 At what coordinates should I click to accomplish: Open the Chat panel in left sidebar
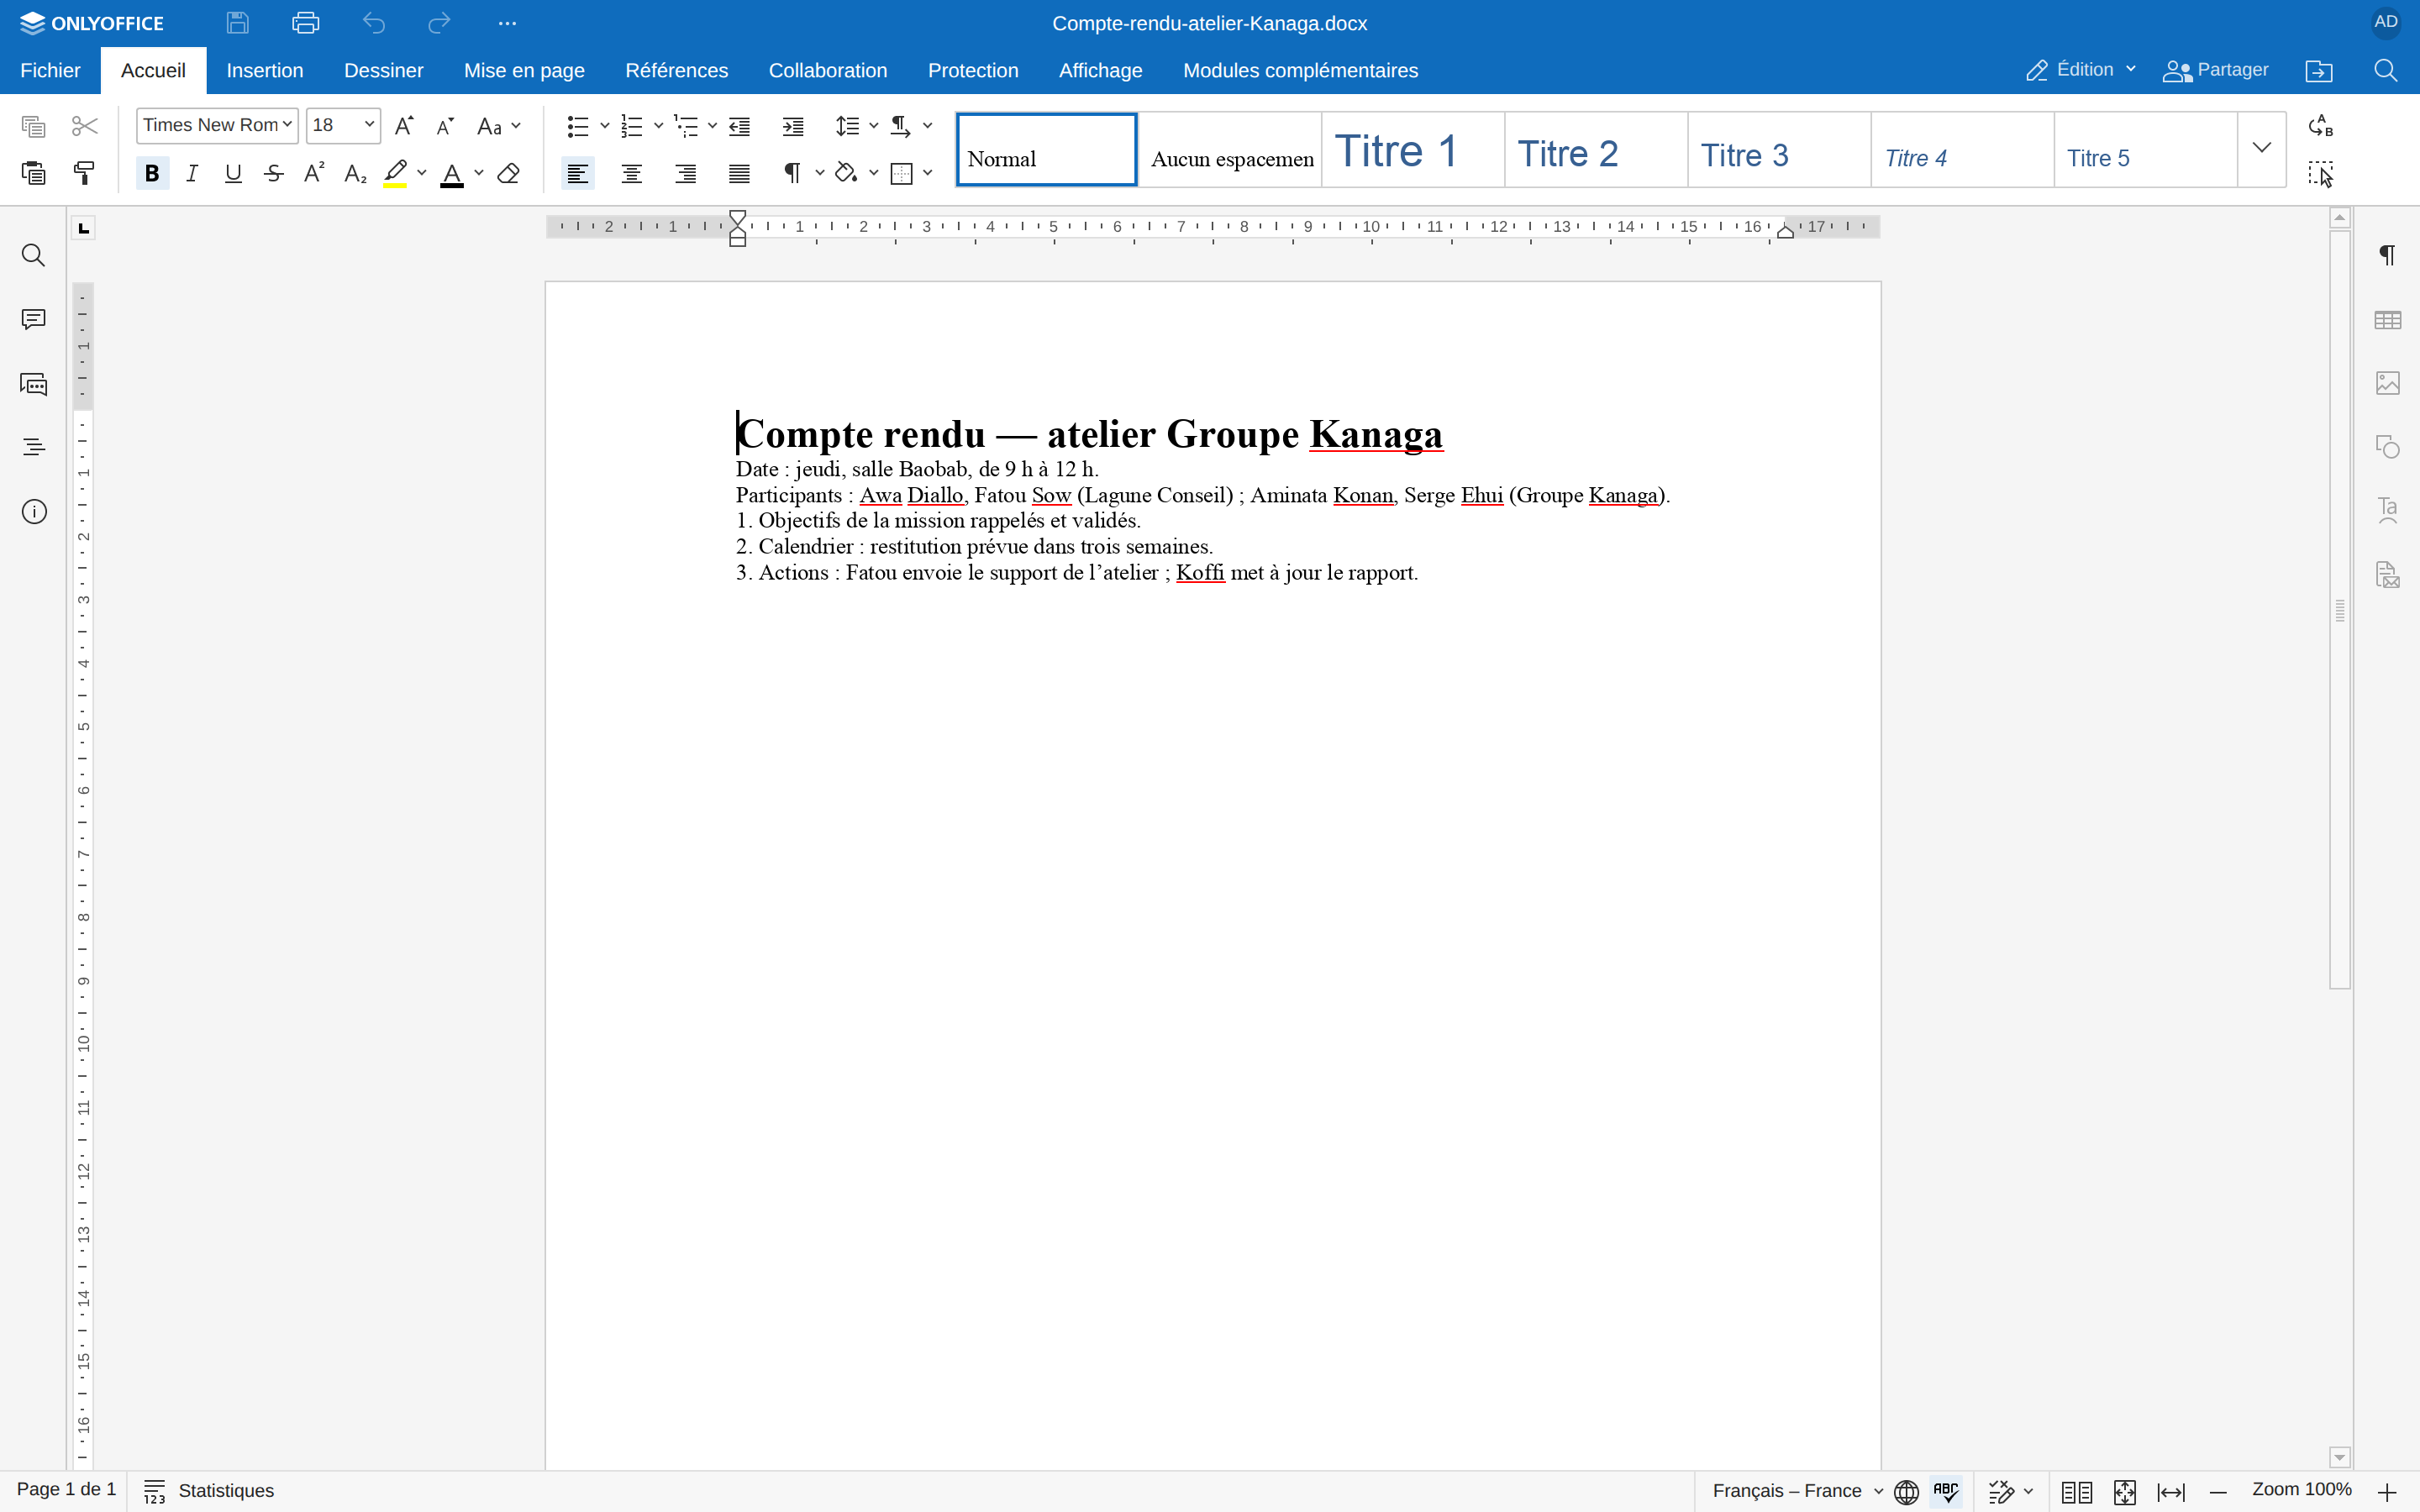coord(34,384)
